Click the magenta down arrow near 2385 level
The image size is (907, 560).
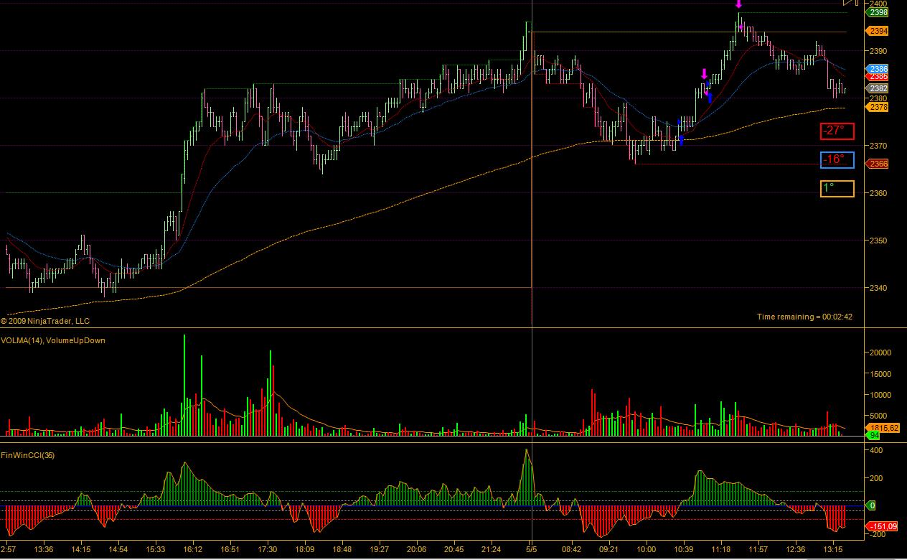pyautogui.click(x=705, y=73)
